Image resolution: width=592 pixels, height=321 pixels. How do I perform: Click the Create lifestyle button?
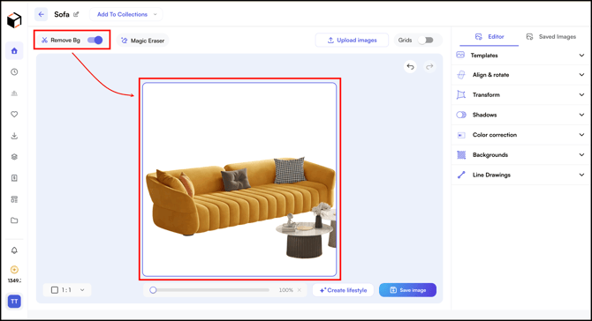pyautogui.click(x=343, y=290)
